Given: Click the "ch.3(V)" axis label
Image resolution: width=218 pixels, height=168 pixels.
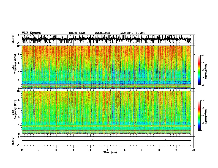Looking at the screenshot, I should 13,141.
